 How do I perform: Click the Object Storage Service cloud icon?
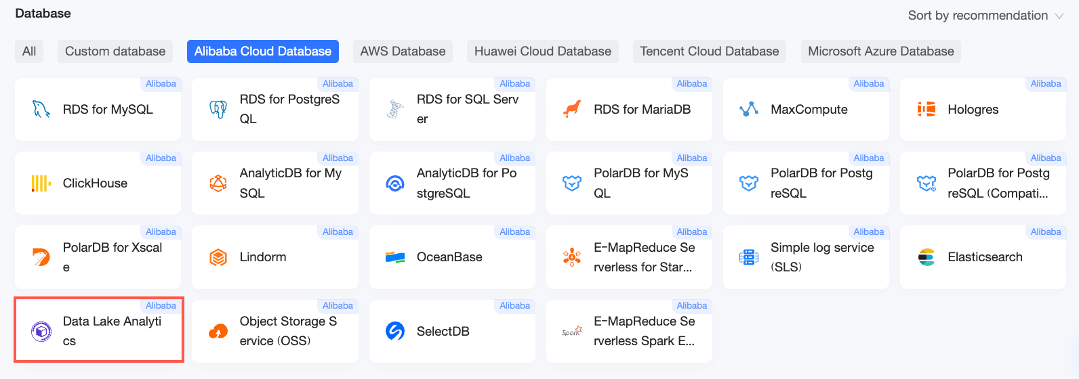[218, 331]
